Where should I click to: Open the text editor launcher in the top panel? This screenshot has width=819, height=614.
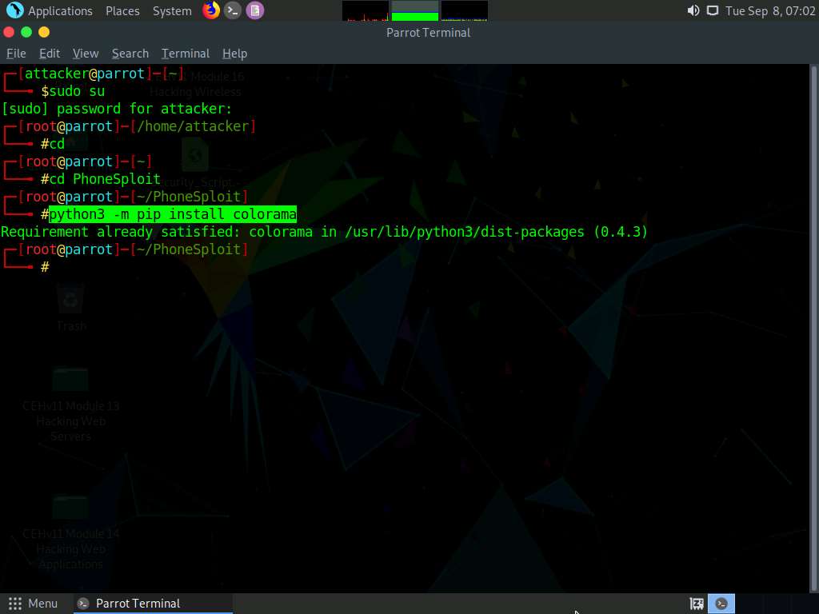255,10
